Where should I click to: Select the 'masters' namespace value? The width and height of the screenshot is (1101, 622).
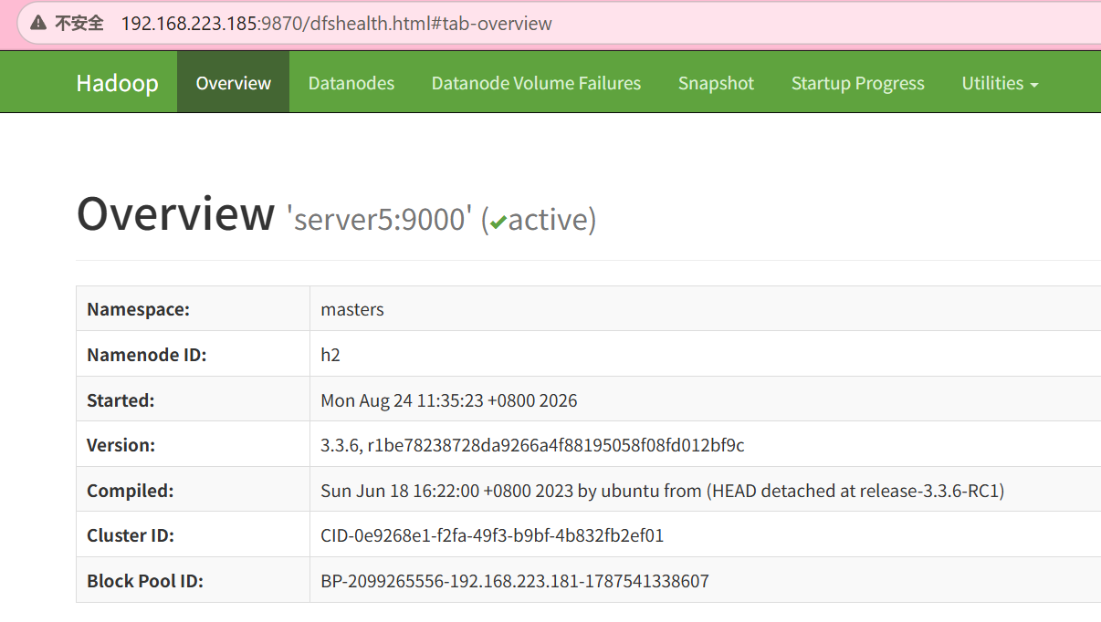[352, 309]
